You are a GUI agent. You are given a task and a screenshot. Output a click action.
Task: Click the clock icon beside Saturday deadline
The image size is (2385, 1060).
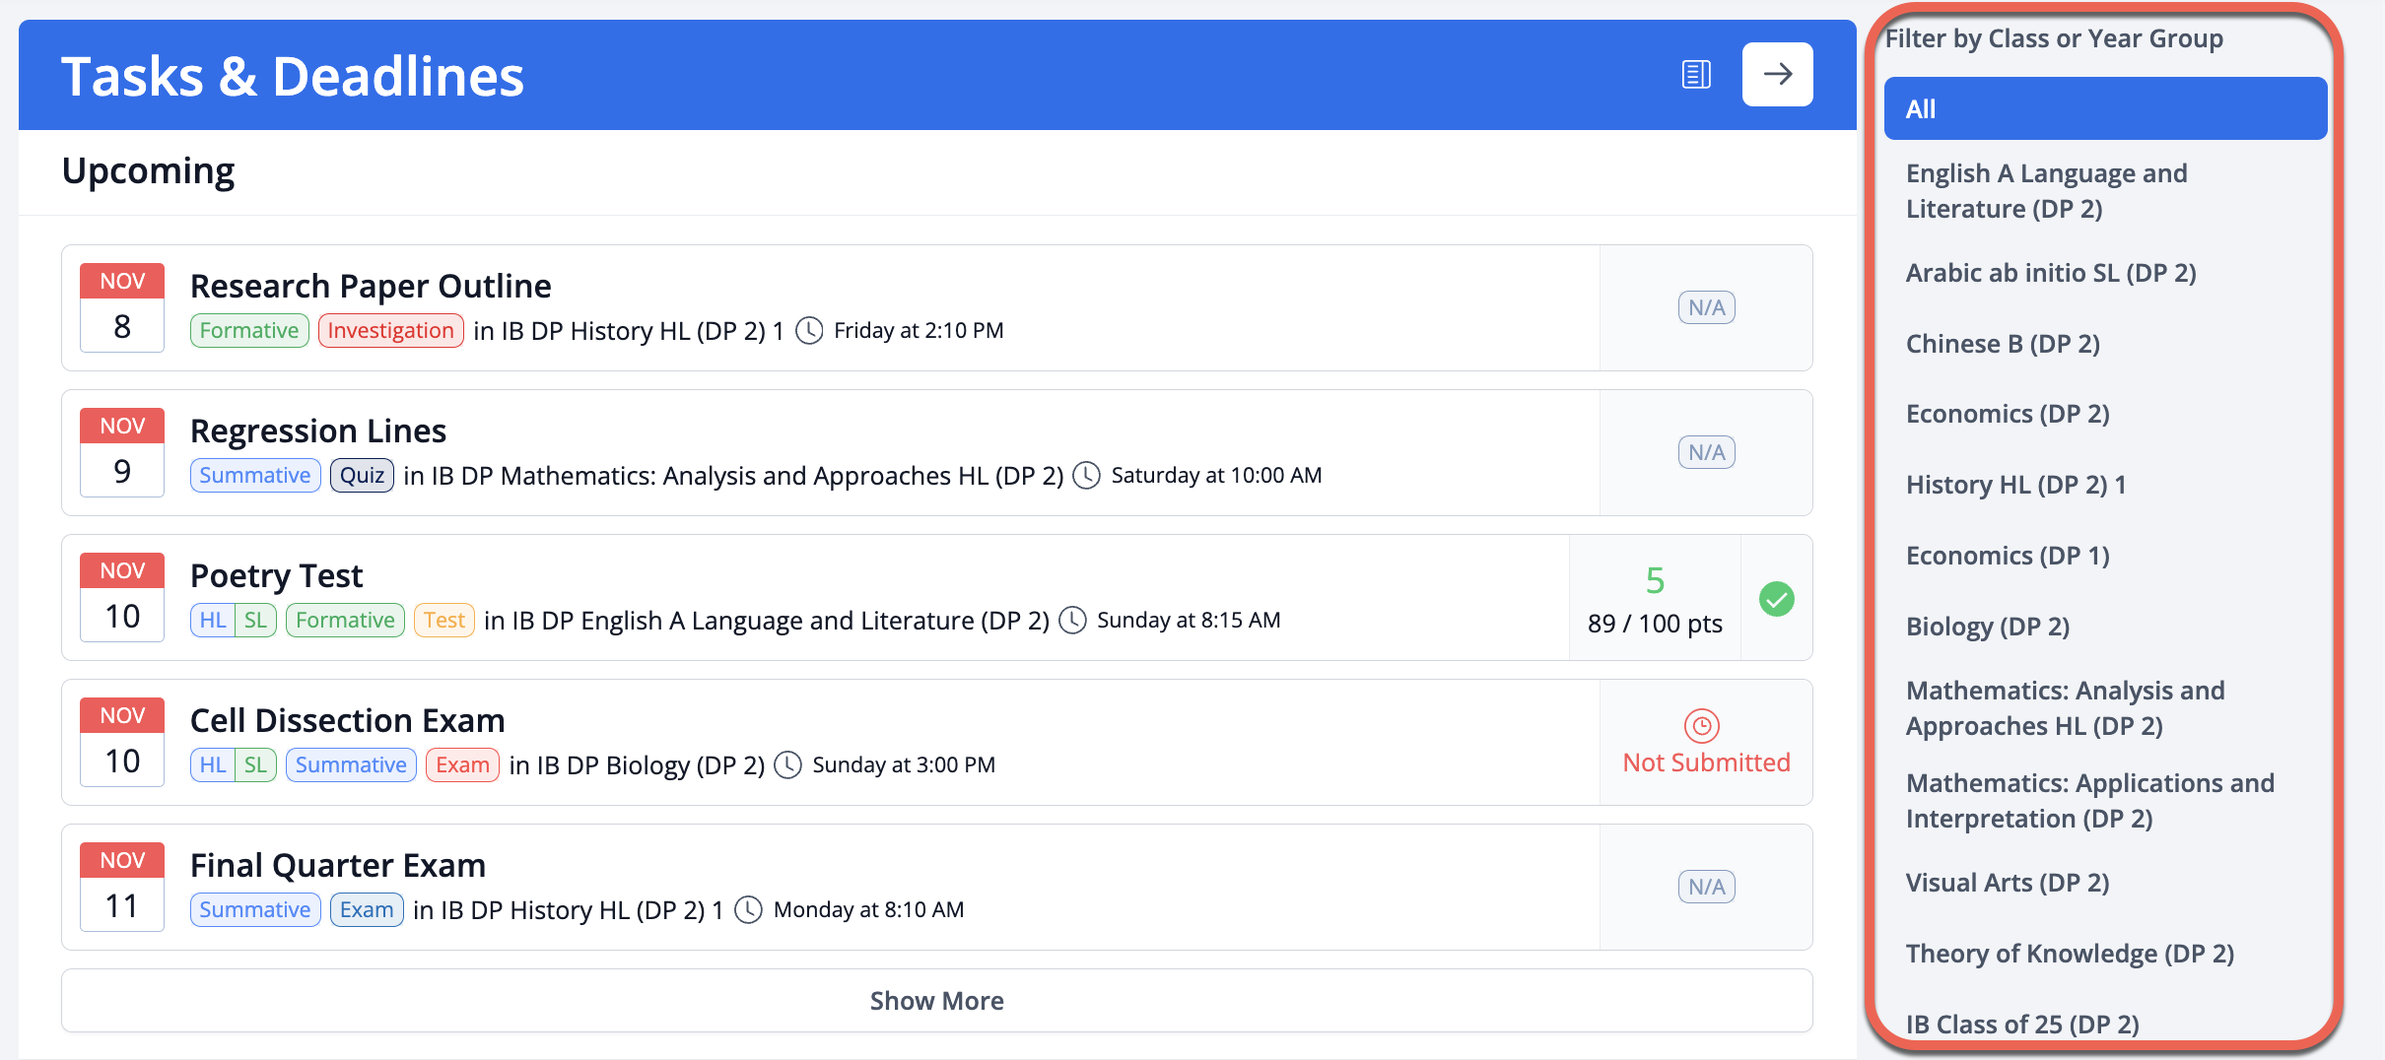[x=1086, y=476]
